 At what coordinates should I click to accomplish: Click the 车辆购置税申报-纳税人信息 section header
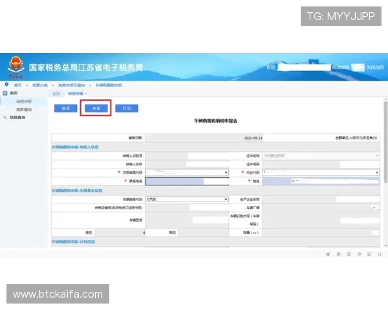point(75,147)
